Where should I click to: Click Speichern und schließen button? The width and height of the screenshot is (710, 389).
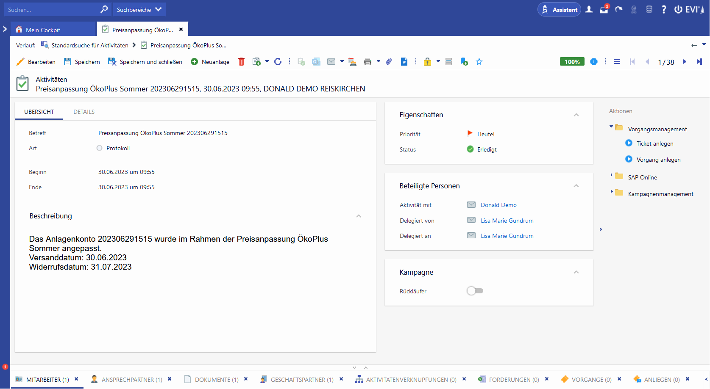[145, 62]
